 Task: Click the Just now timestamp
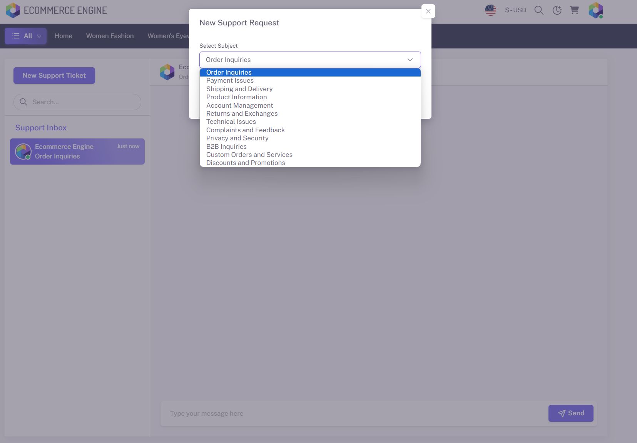click(128, 147)
